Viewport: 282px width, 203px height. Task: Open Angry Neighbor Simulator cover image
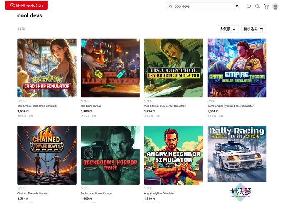[x=173, y=155]
